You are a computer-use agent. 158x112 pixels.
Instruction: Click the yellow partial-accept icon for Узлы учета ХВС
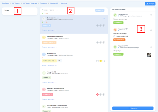point(101,61)
